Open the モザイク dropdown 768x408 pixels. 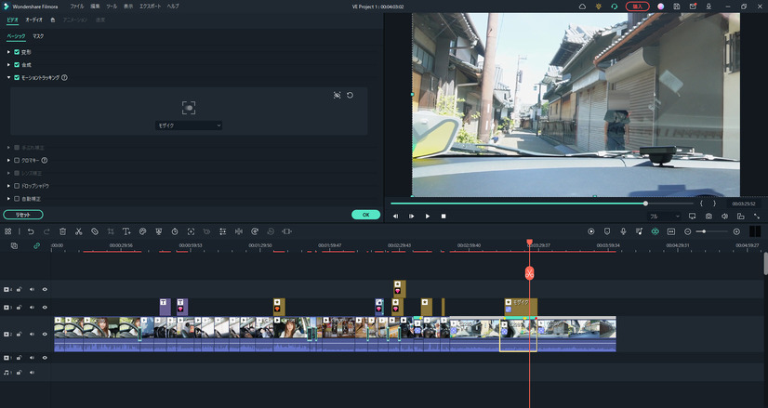(189, 125)
